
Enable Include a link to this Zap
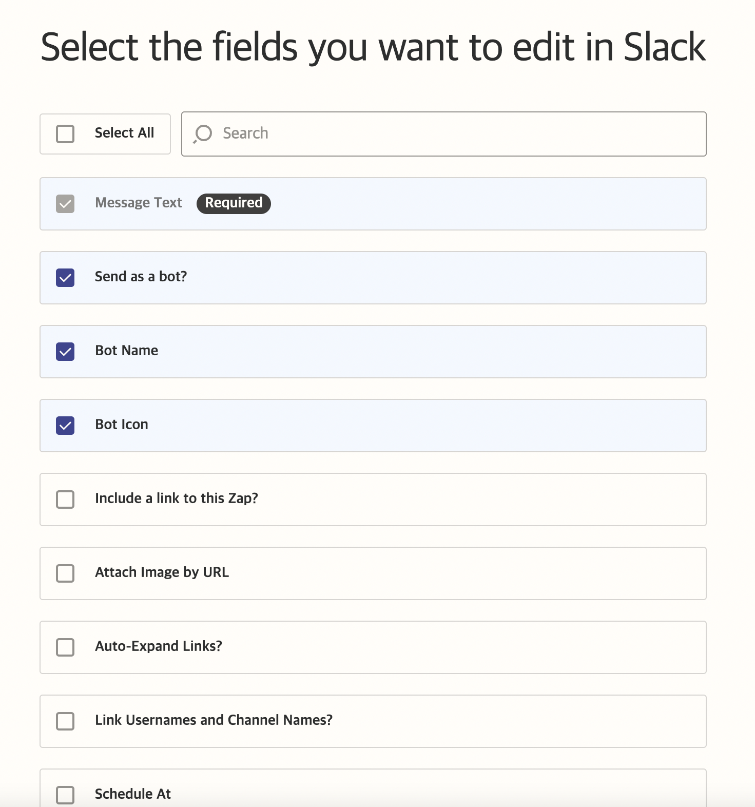pyautogui.click(x=65, y=499)
